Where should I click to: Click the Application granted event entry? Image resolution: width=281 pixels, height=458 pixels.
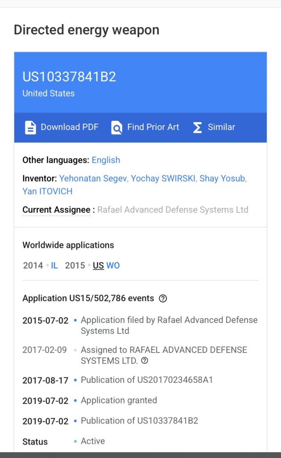pyautogui.click(x=119, y=400)
